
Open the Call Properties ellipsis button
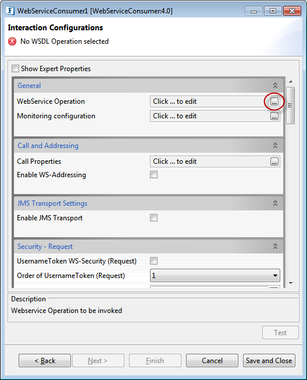pos(274,161)
